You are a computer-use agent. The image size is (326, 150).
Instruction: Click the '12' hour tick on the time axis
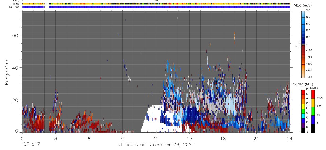pos(156,138)
